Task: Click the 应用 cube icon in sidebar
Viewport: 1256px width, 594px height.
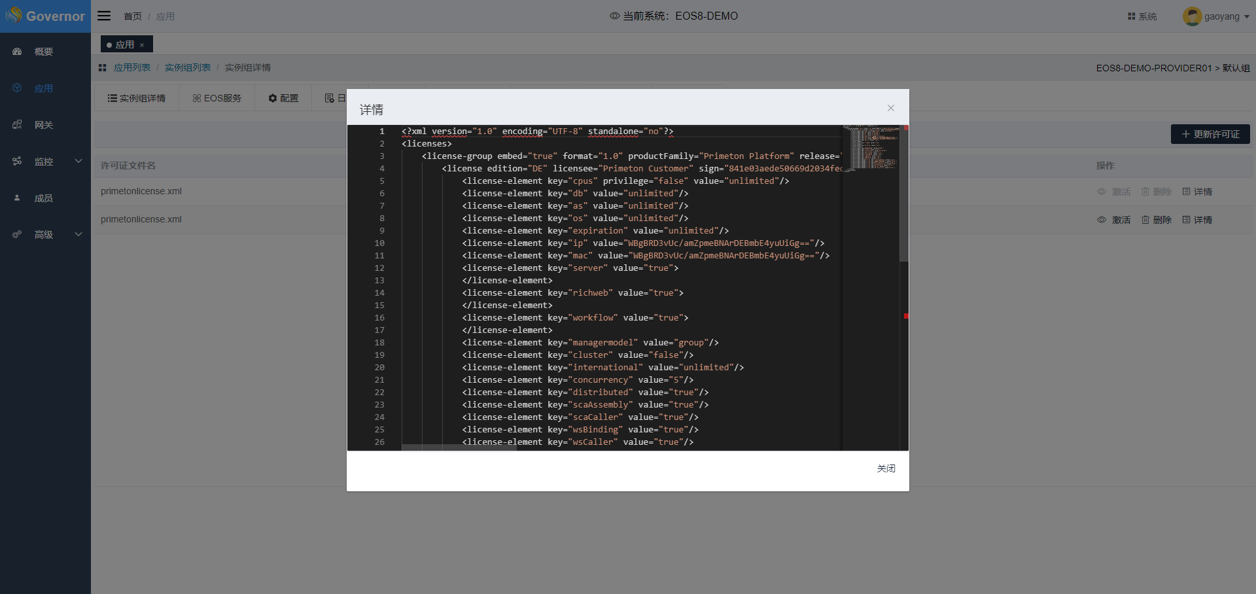Action: [x=18, y=88]
